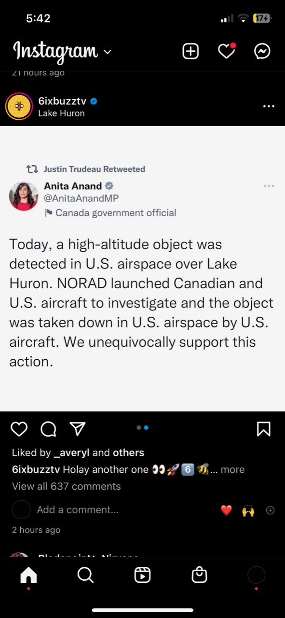
Task: Open the Shop bag tab
Action: pyautogui.click(x=199, y=575)
